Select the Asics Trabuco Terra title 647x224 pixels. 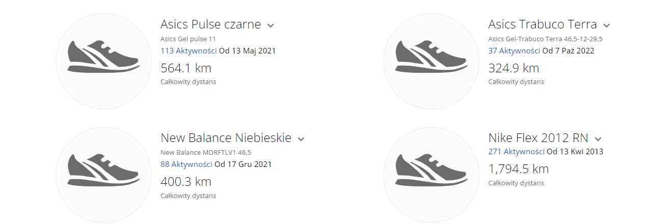543,24
